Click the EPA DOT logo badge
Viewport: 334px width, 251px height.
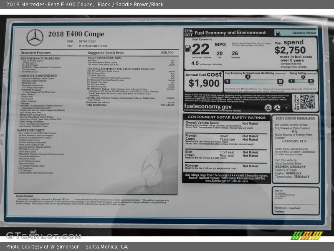point(189,33)
